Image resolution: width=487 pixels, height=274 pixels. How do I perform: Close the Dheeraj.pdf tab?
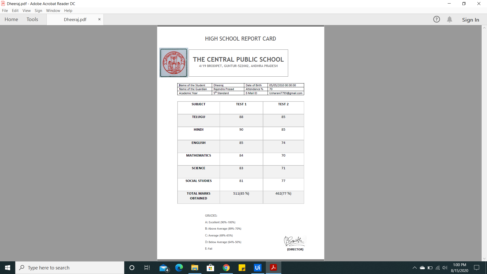[99, 19]
